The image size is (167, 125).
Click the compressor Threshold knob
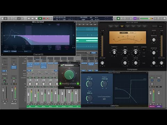coord(114,52)
